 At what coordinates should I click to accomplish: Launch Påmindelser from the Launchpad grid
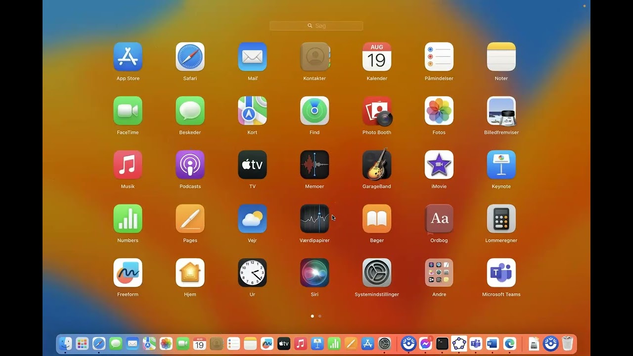[x=439, y=57]
